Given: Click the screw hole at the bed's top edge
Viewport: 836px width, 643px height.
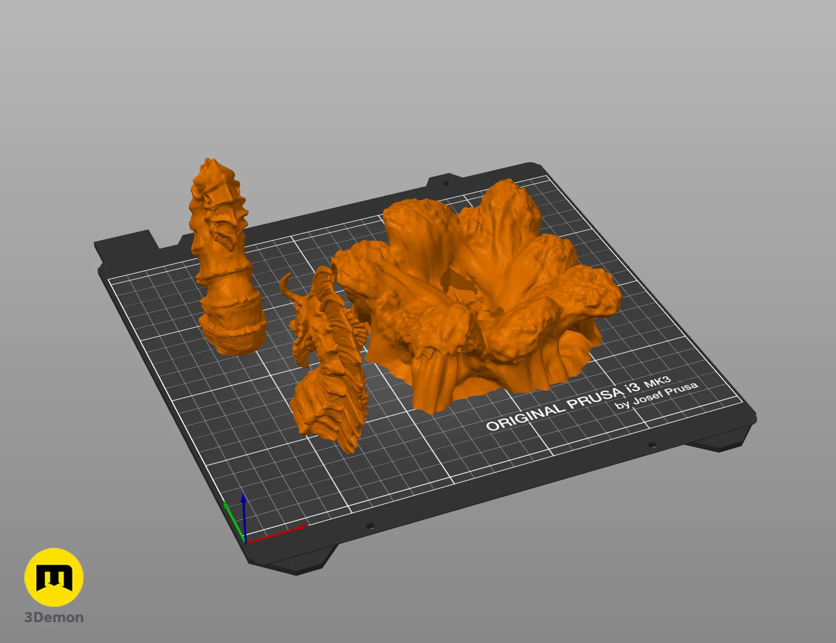Looking at the screenshot, I should coord(446,183).
